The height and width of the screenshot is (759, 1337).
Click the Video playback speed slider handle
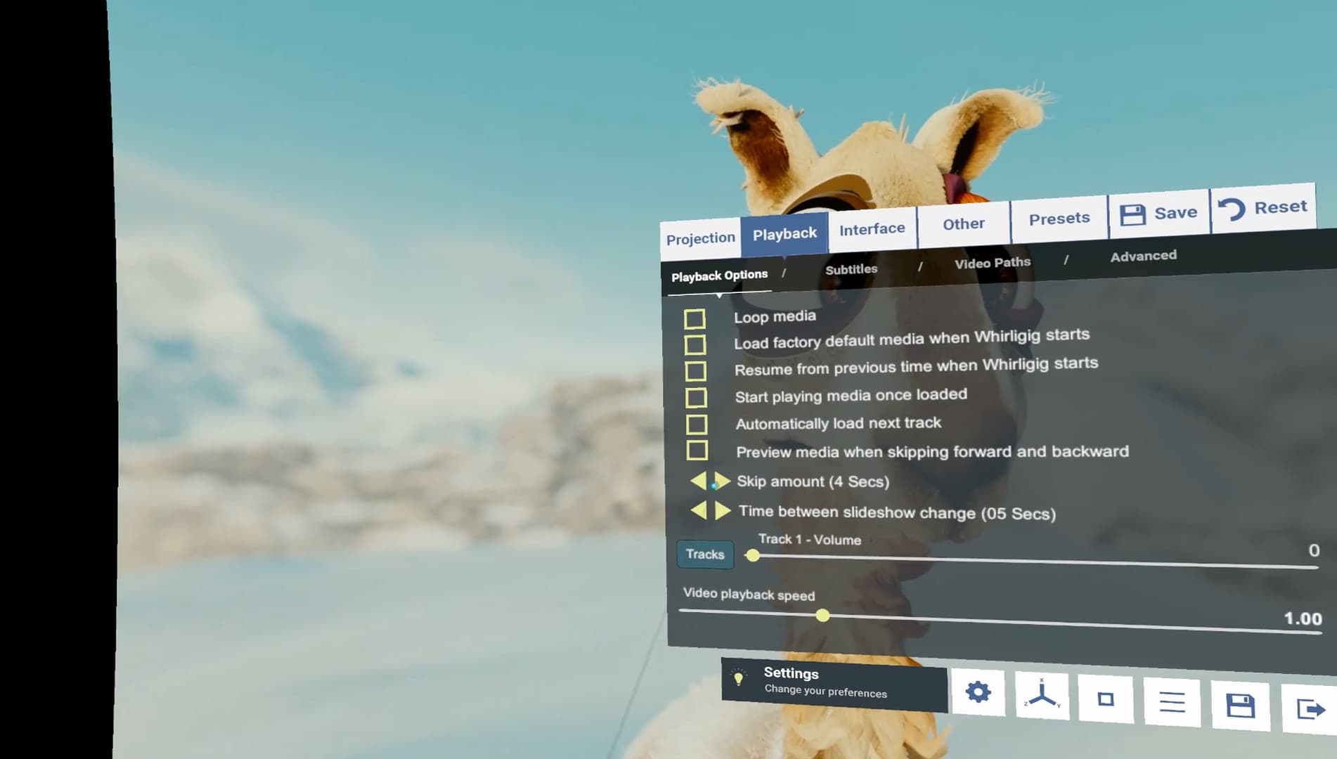822,616
